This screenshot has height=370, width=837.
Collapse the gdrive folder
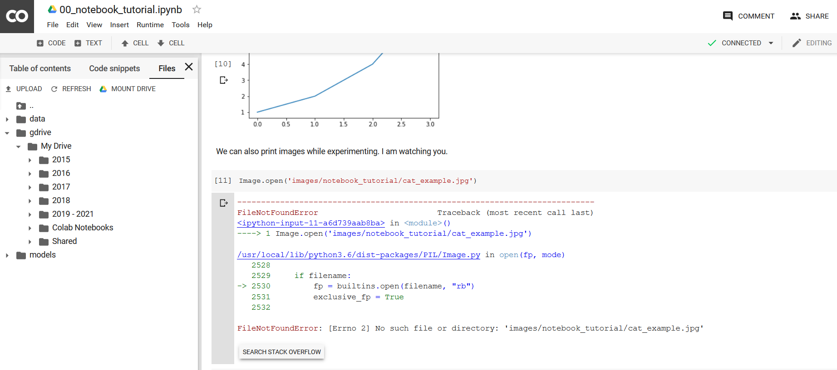7,133
